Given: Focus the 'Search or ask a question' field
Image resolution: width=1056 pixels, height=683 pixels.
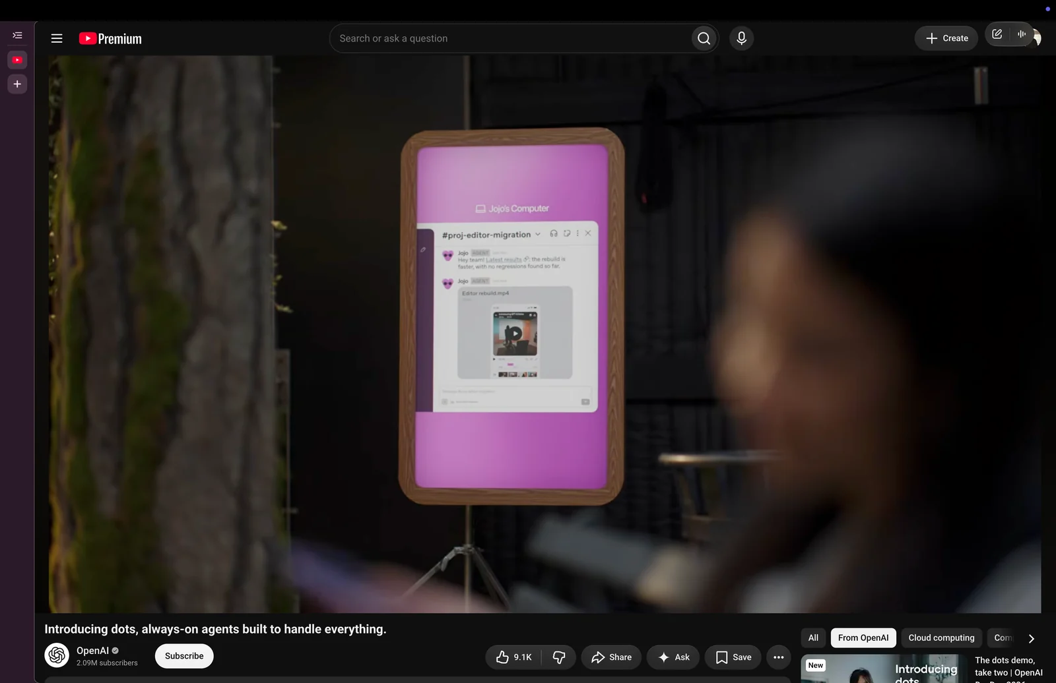Looking at the screenshot, I should [x=511, y=38].
